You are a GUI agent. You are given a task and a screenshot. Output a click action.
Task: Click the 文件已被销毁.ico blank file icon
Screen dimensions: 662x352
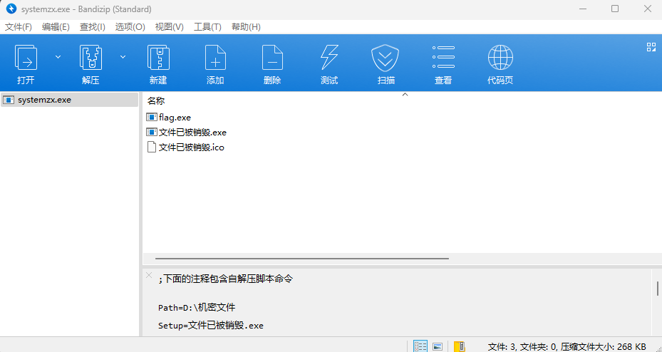[151, 147]
